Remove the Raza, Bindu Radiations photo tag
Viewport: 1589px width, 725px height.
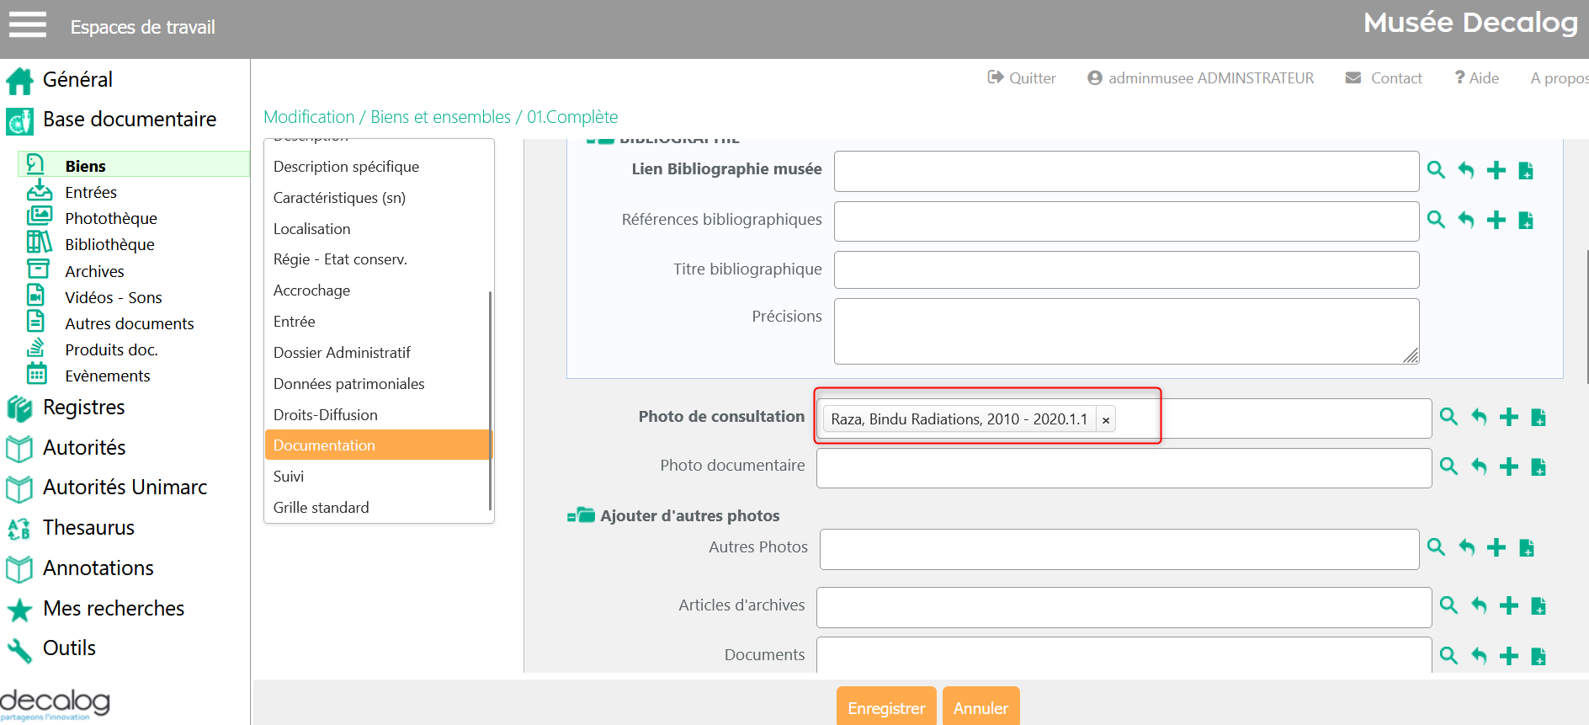click(1106, 420)
